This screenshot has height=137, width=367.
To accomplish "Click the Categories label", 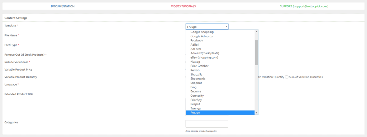I will point(11,122).
